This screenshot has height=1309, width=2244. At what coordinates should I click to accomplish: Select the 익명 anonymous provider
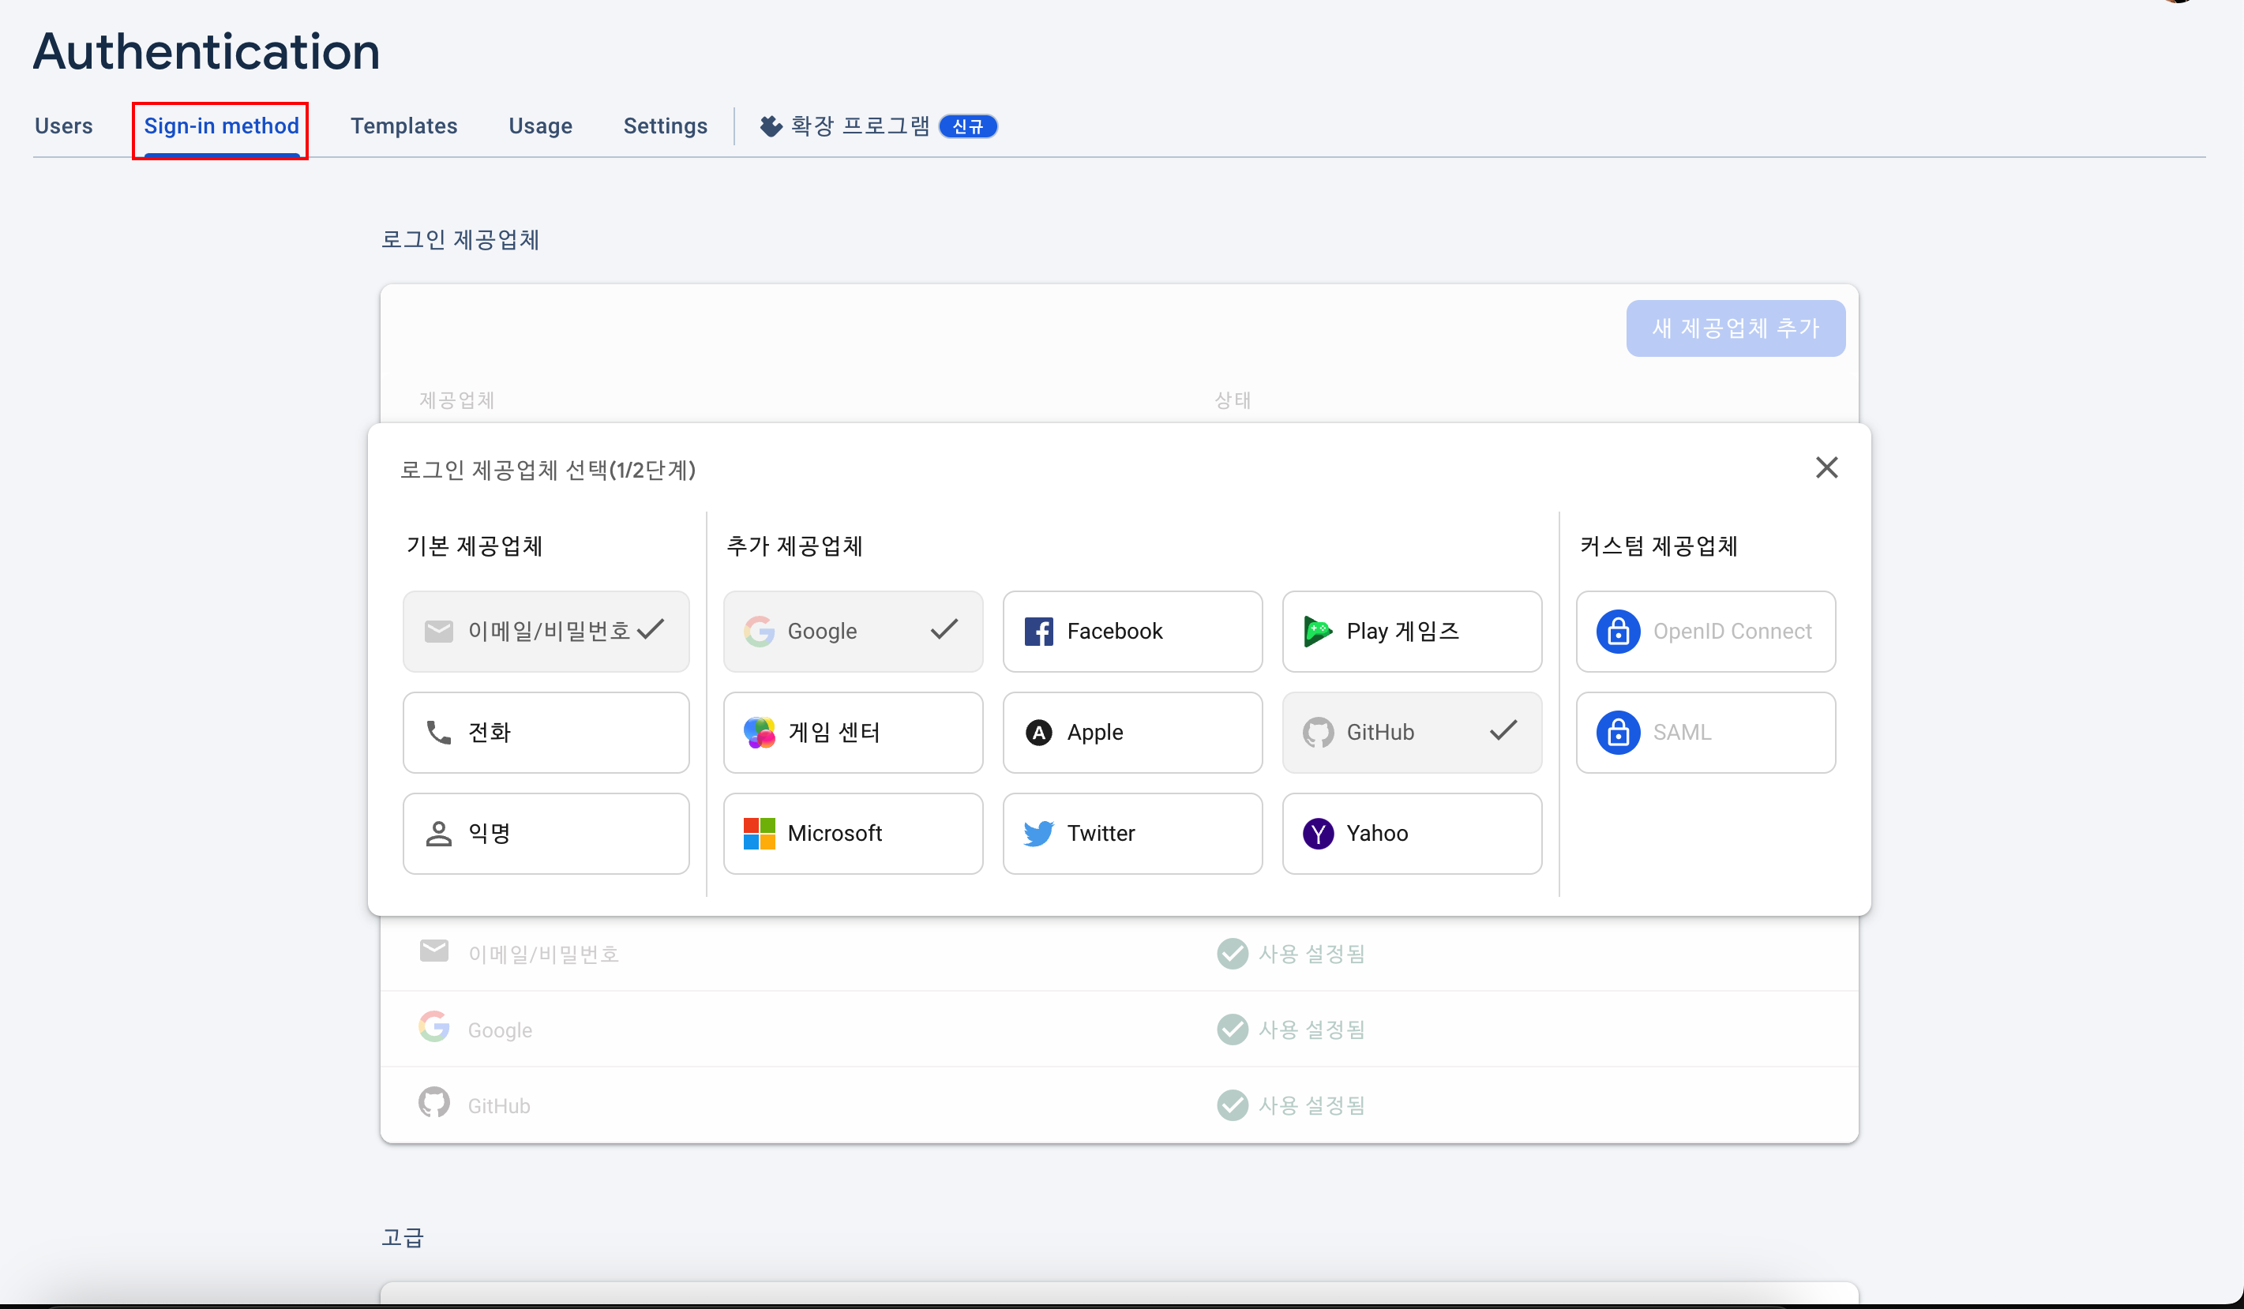coord(545,834)
